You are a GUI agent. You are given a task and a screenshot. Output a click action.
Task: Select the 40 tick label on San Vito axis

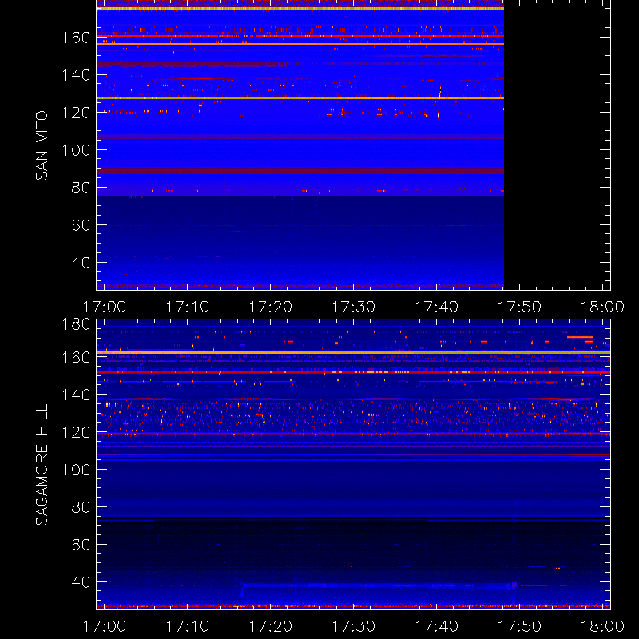click(81, 263)
